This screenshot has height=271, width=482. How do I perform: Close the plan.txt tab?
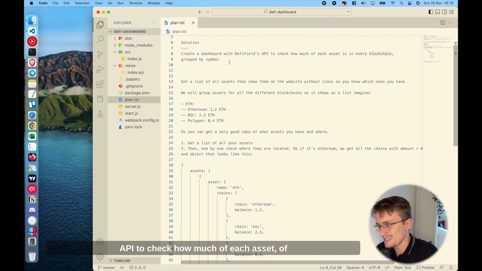(x=193, y=23)
